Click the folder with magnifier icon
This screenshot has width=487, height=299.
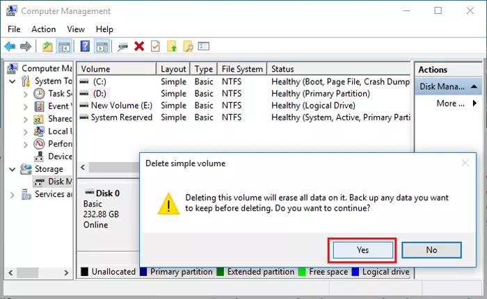[188, 47]
